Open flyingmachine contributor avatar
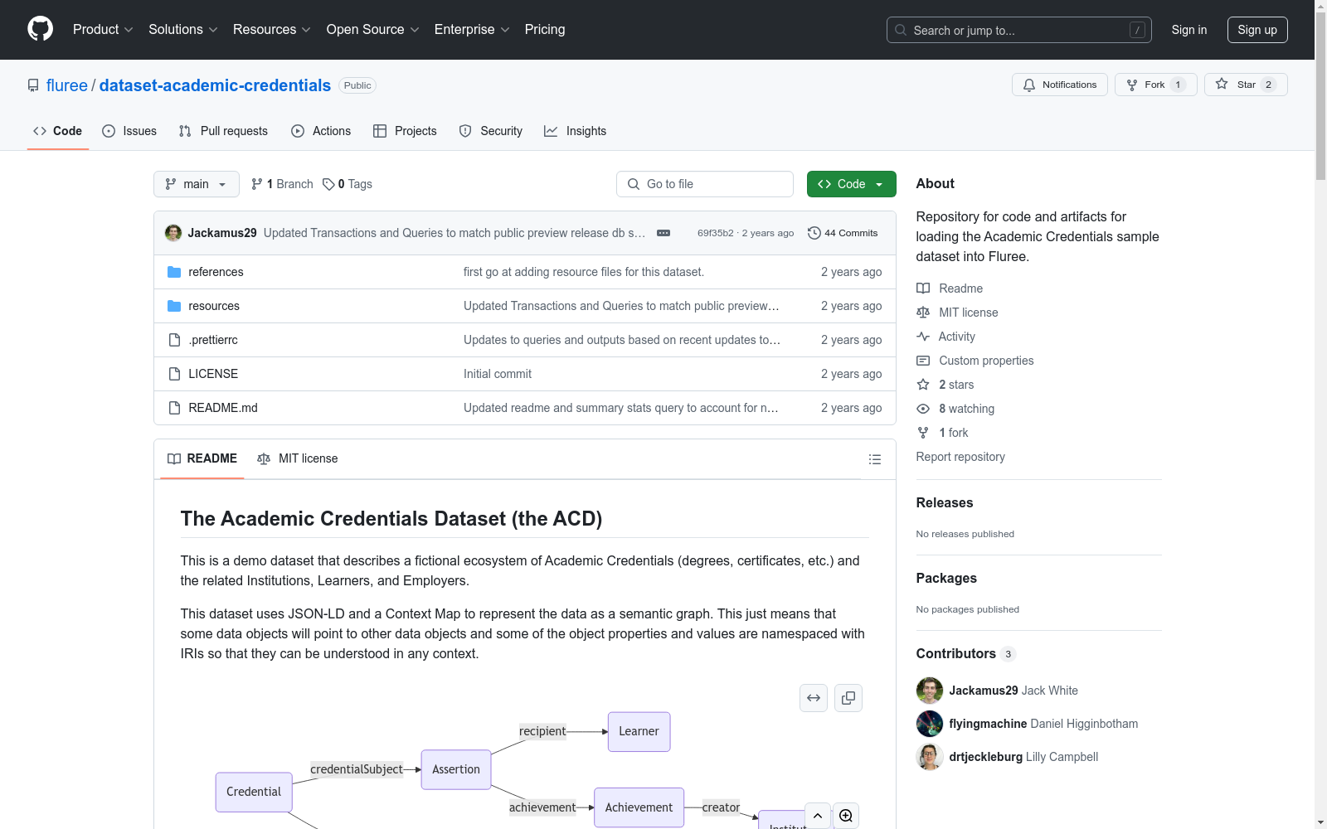 click(x=930, y=724)
